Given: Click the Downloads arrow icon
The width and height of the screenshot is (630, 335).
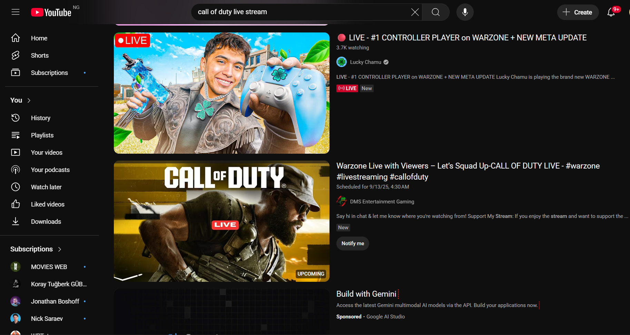Looking at the screenshot, I should pyautogui.click(x=16, y=221).
